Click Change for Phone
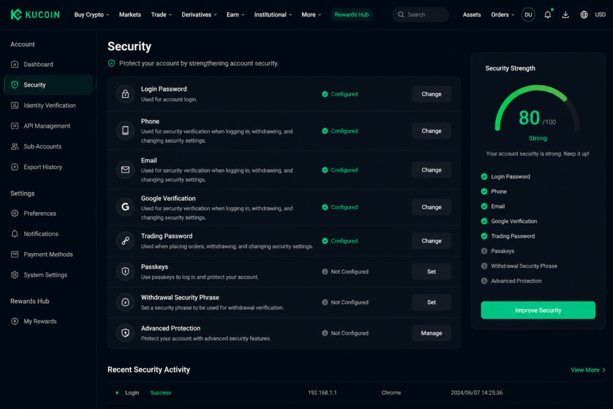Screen dimensions: 613x409 431,131
